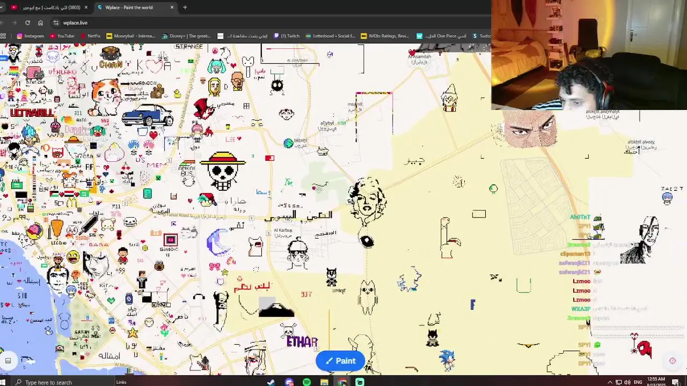687x386 pixels.
Task: Open the volume control in system tray
Action: [x=627, y=382]
